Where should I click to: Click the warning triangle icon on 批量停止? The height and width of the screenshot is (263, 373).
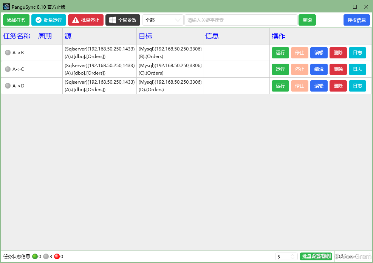pyautogui.click(x=76, y=20)
